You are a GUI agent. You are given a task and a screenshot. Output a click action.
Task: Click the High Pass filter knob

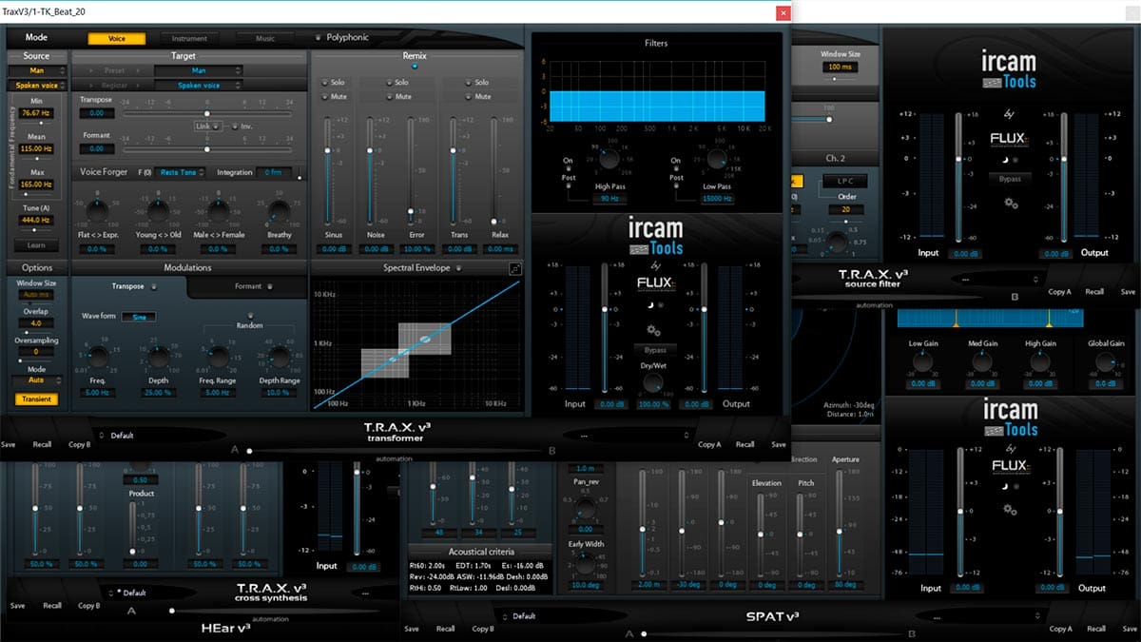608,160
